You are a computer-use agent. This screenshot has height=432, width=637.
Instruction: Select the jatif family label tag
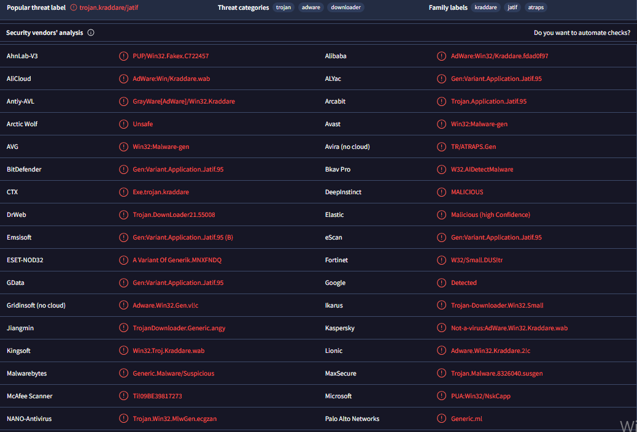coord(512,7)
